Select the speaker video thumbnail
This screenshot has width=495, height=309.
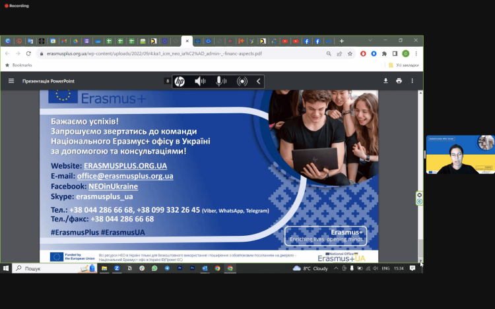pyautogui.click(x=460, y=154)
